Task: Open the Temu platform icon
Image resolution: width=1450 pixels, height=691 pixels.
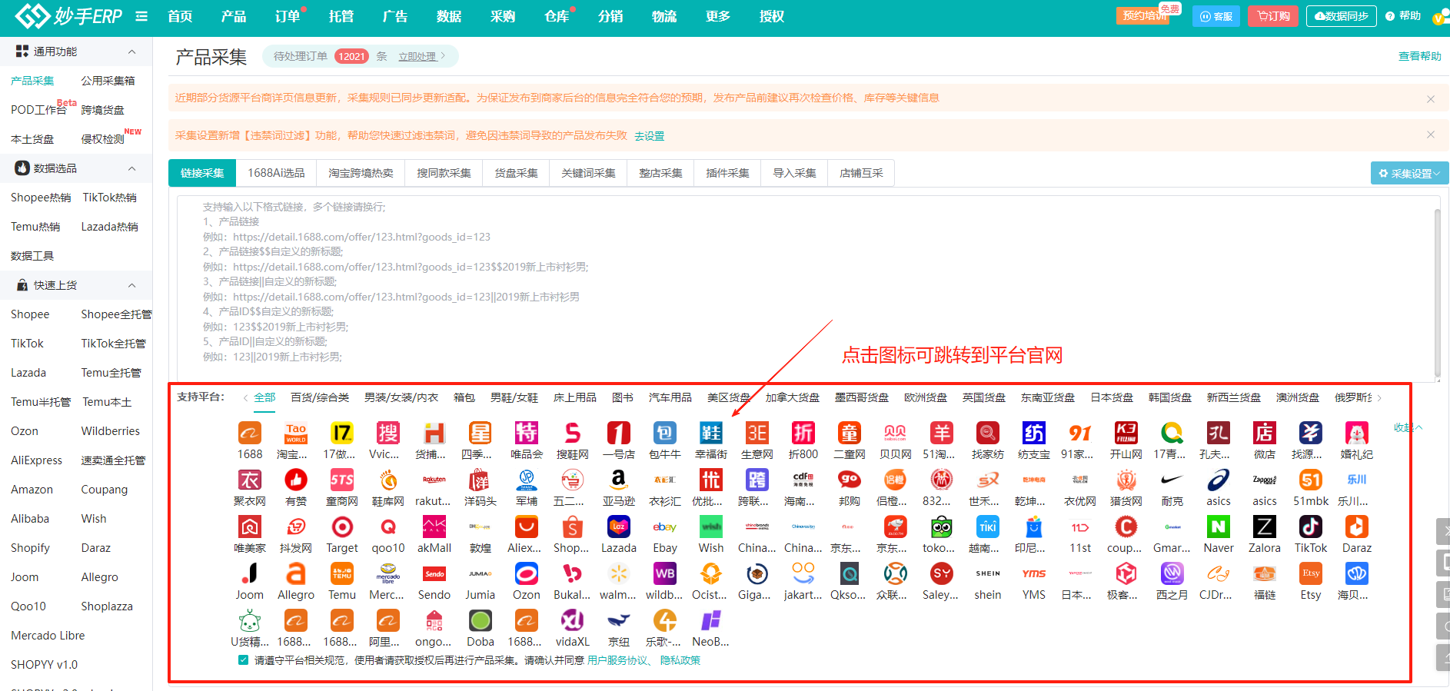Action: tap(341, 574)
